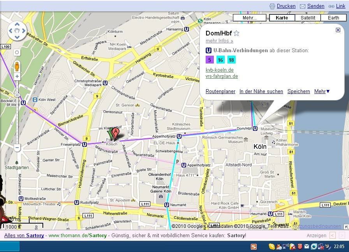This screenshot has height=252, width=349.
Task: Click the Galerie Köln shopping bag icon
Action: click(x=161, y=196)
